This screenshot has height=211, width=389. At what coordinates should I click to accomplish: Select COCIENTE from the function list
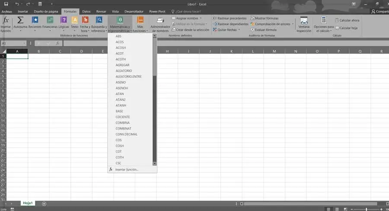click(x=131, y=117)
